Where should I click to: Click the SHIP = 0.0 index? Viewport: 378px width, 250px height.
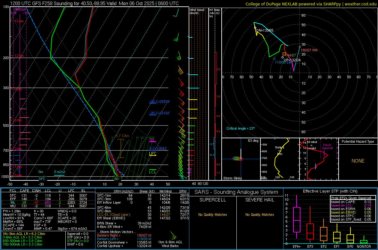click(75, 244)
